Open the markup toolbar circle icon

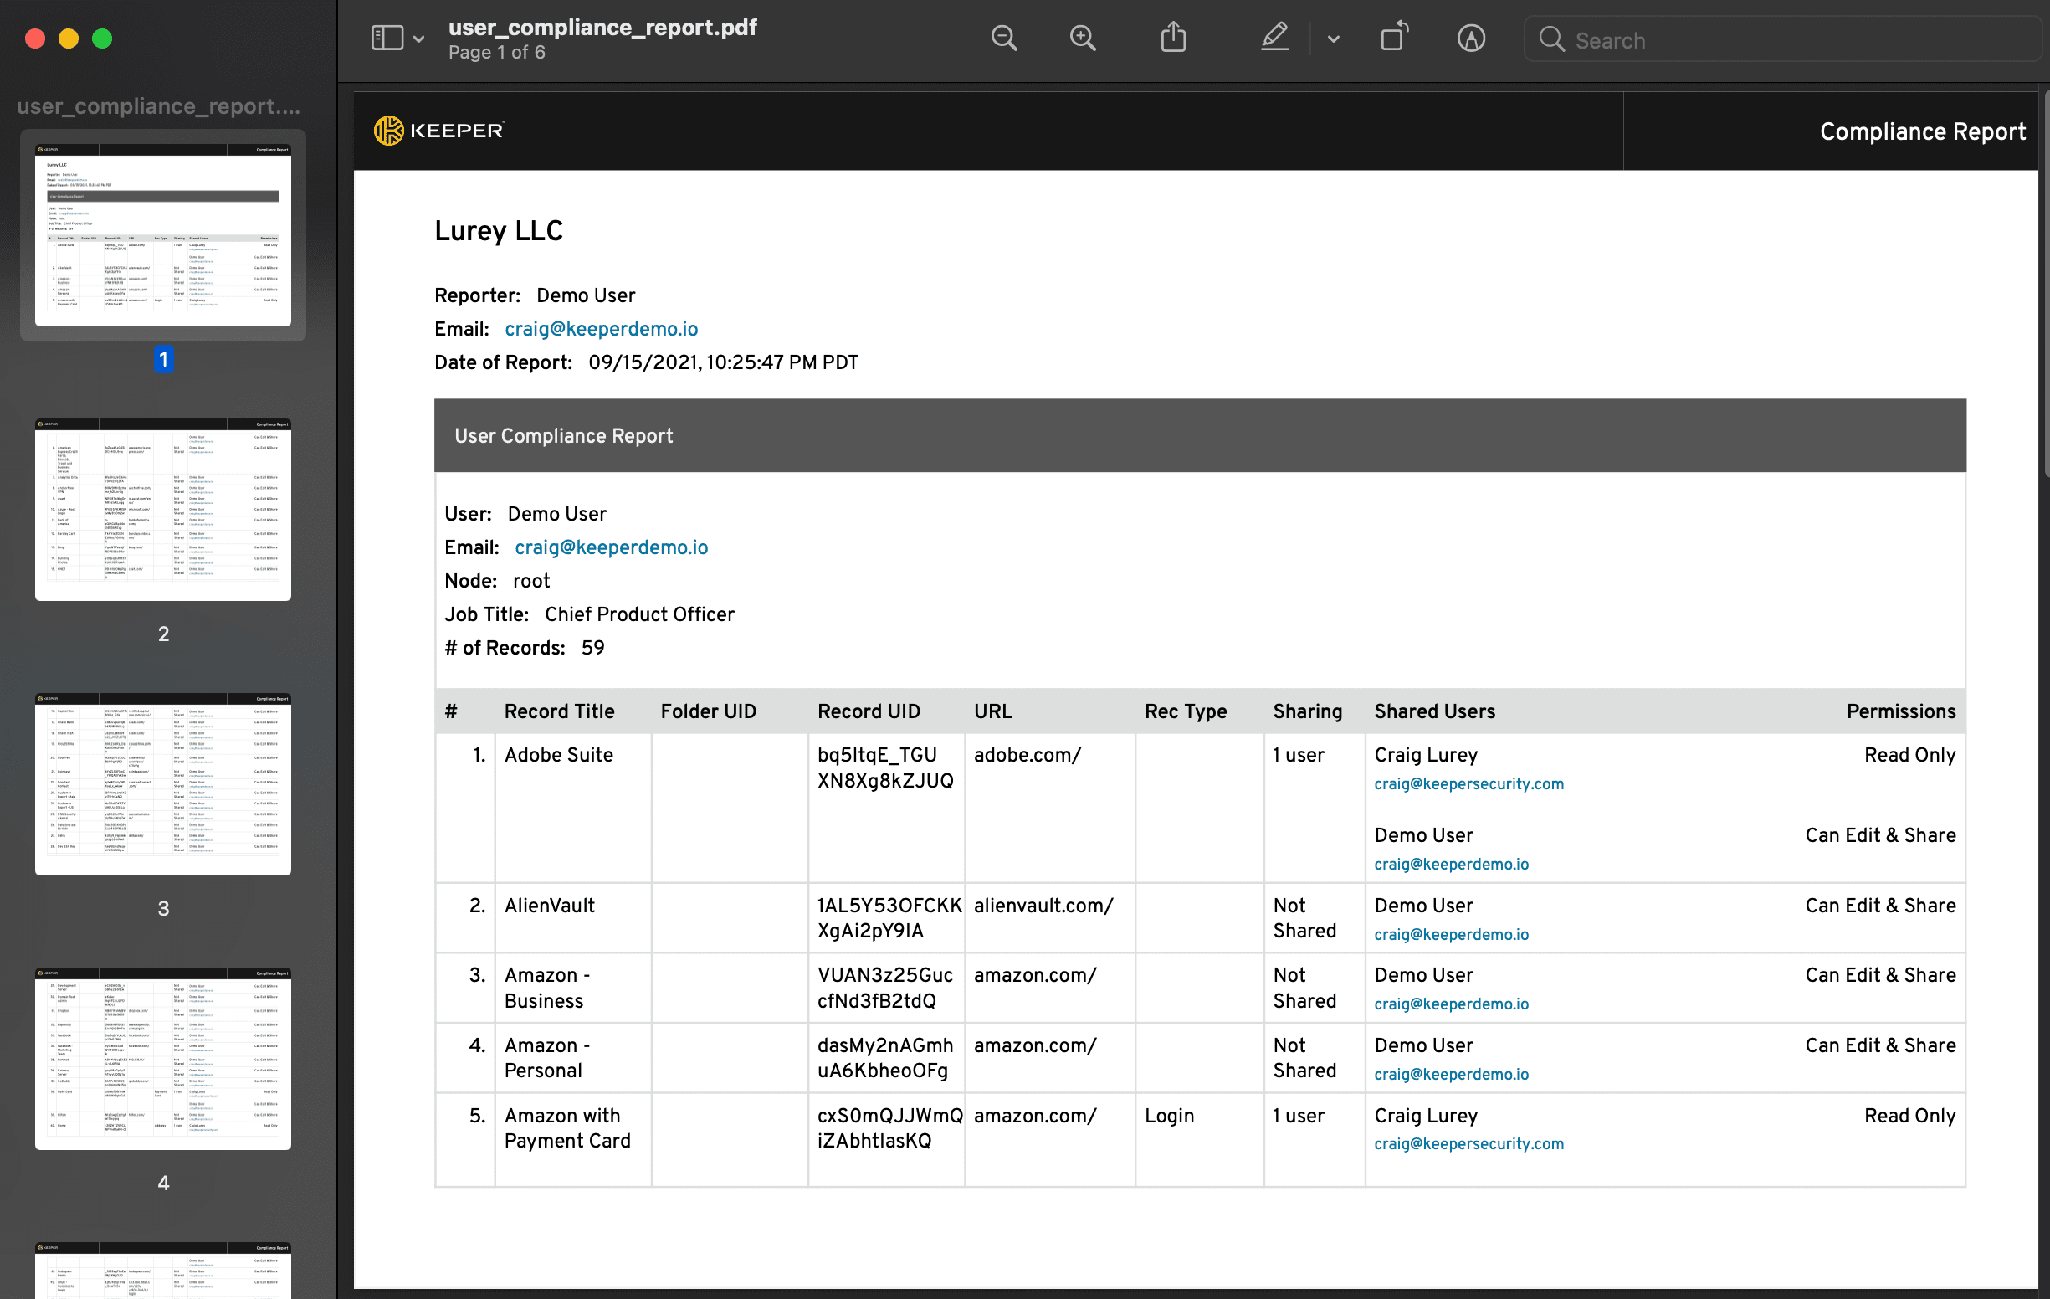click(1470, 39)
